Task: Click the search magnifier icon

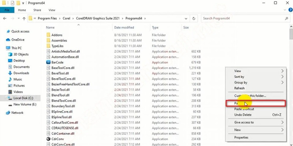Action: (x=286, y=19)
